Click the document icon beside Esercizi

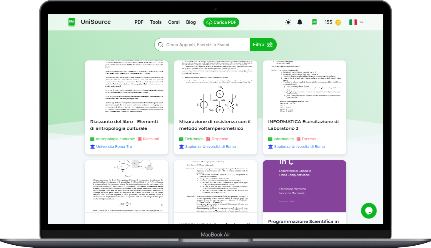pos(299,139)
